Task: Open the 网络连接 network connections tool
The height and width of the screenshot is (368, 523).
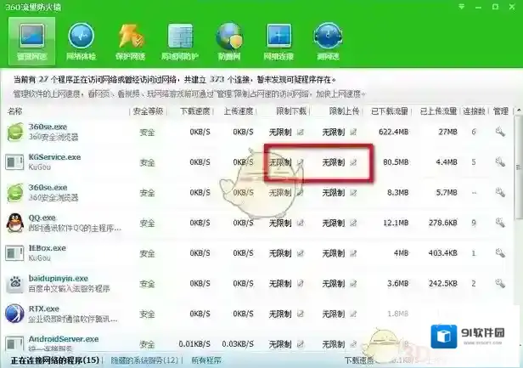Action: (x=278, y=42)
